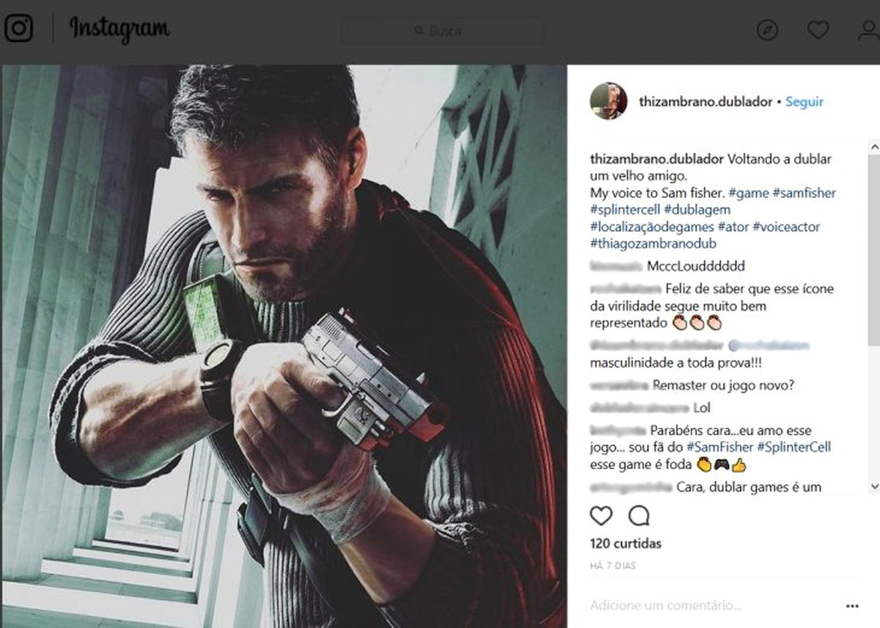This screenshot has width=880, height=628.
Task: Open activity feed heart icon in header
Action: click(x=818, y=30)
